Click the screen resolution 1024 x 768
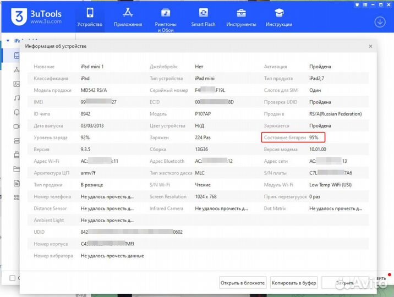This screenshot has height=297, width=394. tap(206, 196)
